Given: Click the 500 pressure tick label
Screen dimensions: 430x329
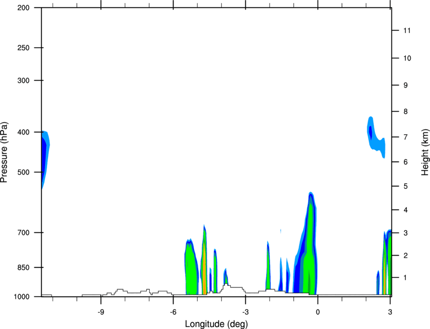Looking at the screenshot, I should click(x=23, y=172).
